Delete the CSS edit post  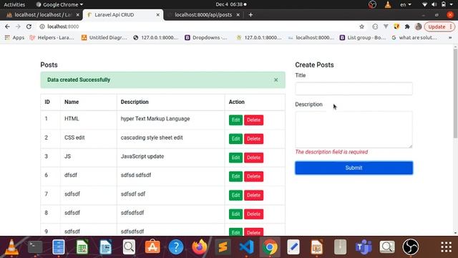(253, 138)
